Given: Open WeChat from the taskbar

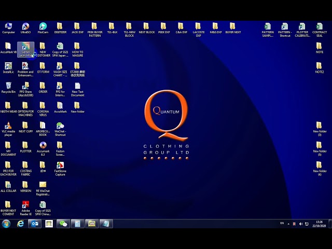Looking at the screenshot, I should click(x=63, y=224).
